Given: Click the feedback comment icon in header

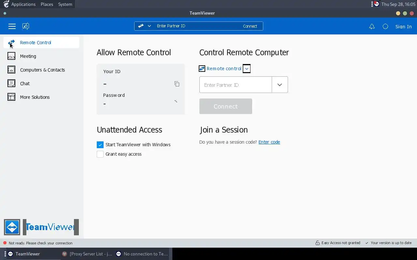Looking at the screenshot, I should 26,26.
